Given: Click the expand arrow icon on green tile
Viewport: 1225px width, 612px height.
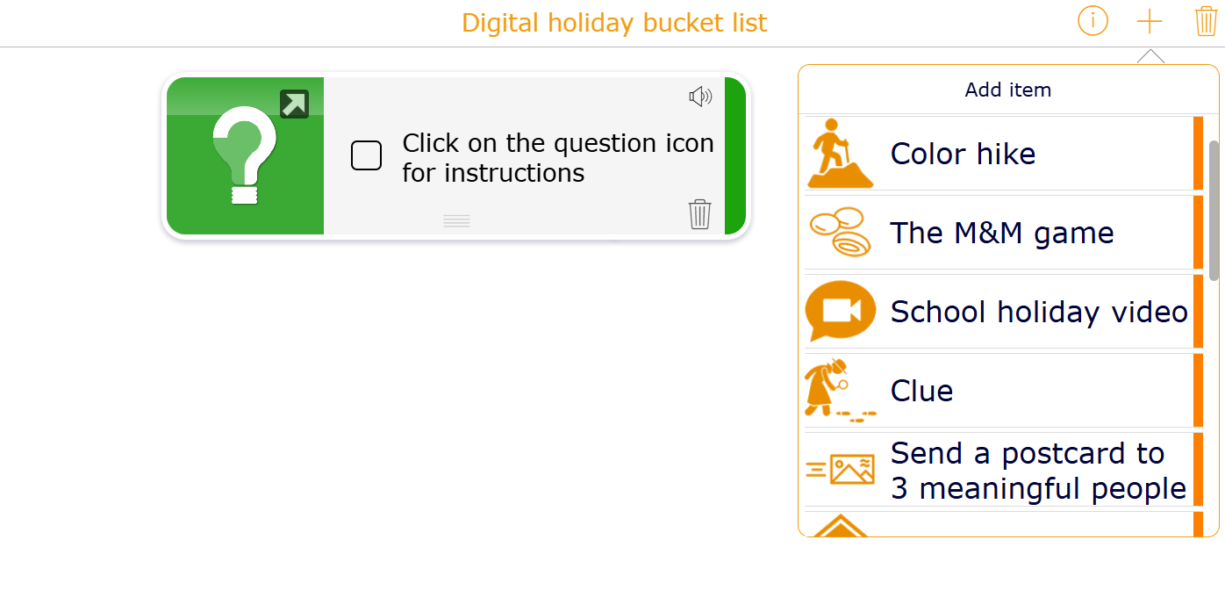Looking at the screenshot, I should [294, 104].
